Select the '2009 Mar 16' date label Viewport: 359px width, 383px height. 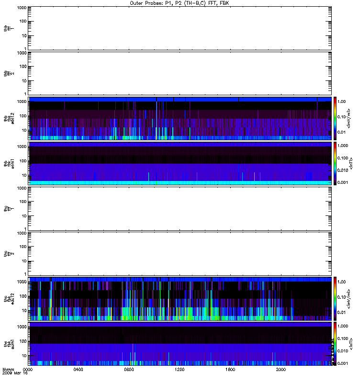point(15,373)
